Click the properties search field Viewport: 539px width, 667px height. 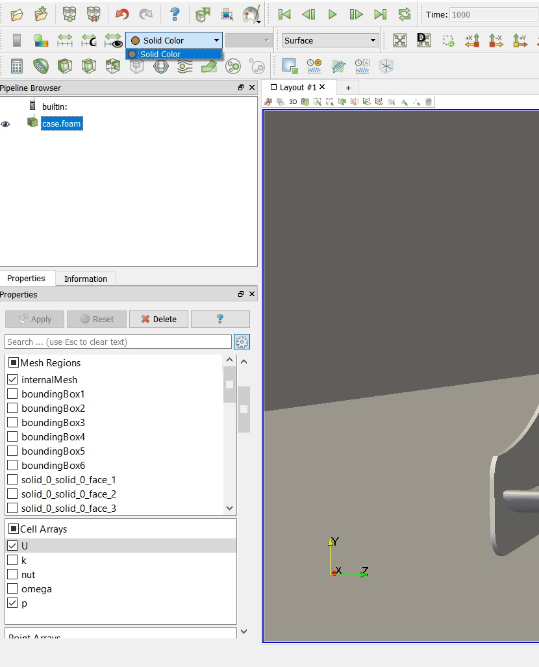coord(118,342)
